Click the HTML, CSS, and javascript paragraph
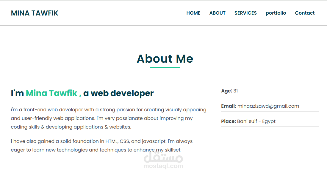This screenshot has width=327, height=173. click(102, 146)
